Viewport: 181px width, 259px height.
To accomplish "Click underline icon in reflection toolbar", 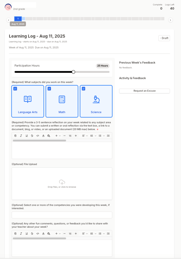I will [x=27, y=136].
